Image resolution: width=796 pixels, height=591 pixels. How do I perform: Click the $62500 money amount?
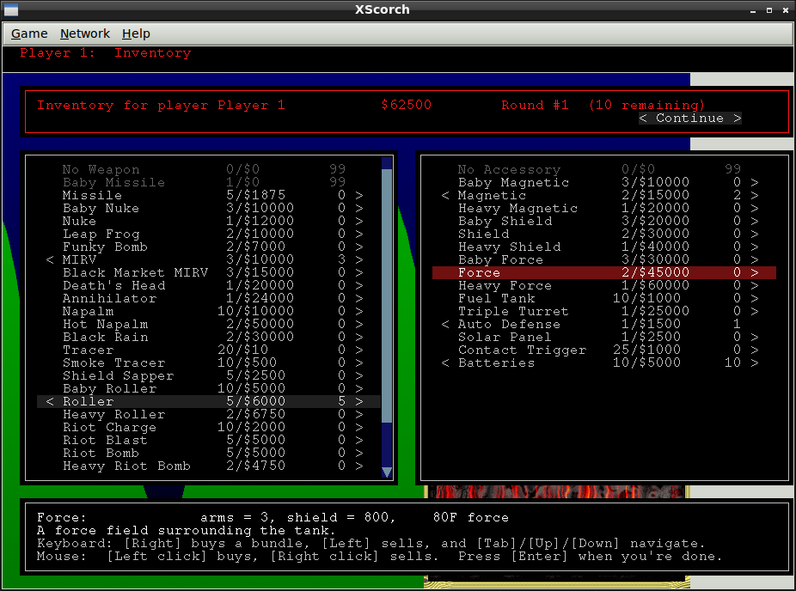coord(406,105)
